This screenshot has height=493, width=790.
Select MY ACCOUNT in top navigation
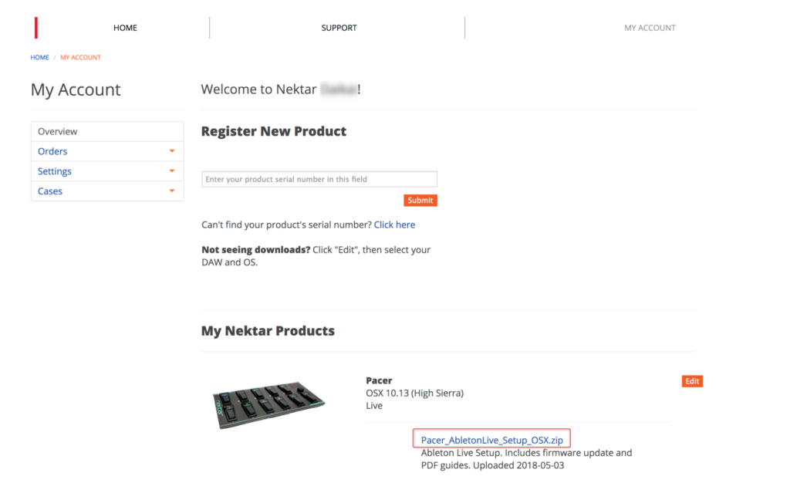[650, 28]
